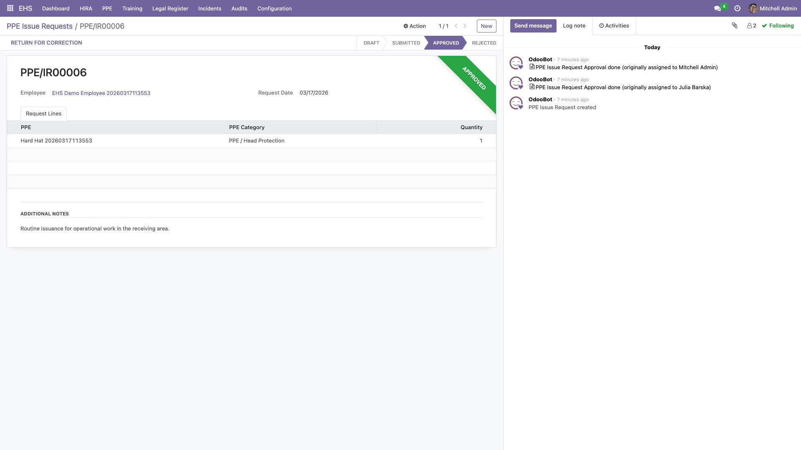Open Mitchell Admin user menu

tap(773, 8)
